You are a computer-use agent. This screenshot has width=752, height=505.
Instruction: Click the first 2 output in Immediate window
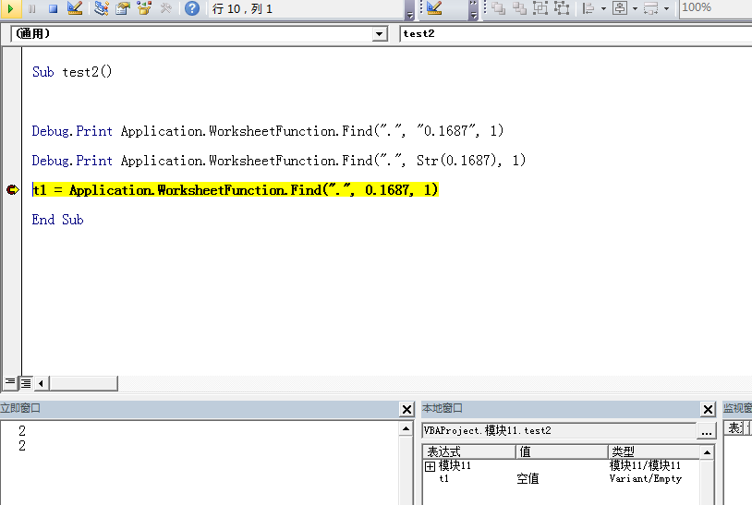22,431
